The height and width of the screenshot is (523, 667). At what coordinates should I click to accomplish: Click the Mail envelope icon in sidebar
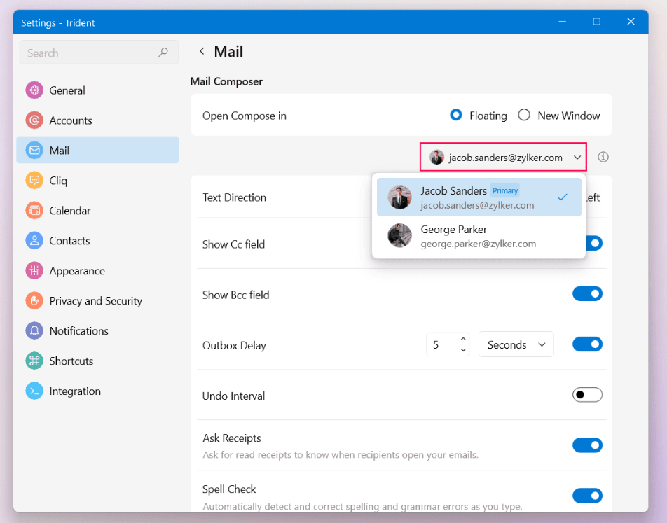(34, 150)
